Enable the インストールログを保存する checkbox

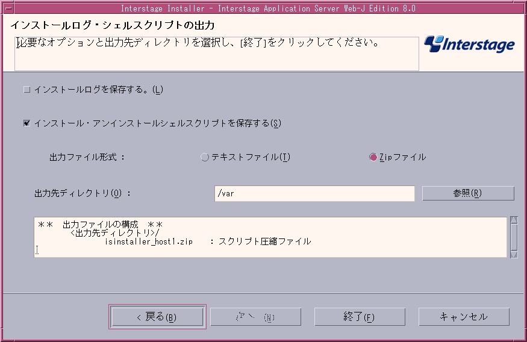27,90
